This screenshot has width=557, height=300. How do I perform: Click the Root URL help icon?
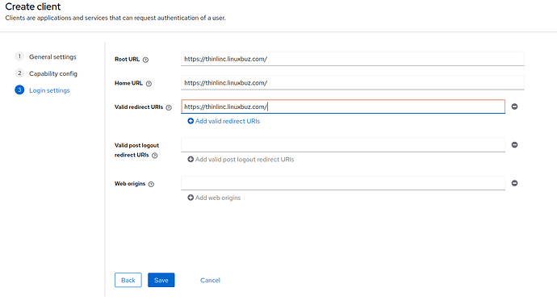[145, 60]
